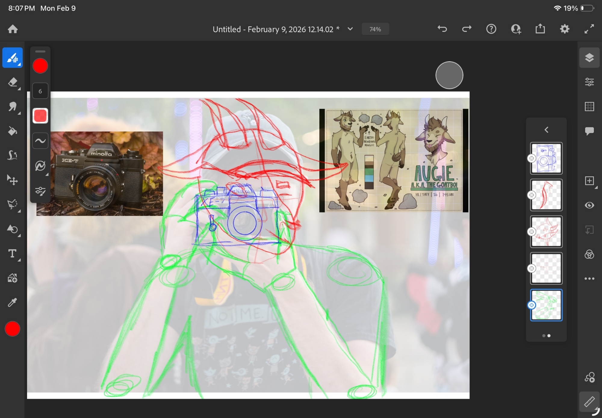Open the place image tool
This screenshot has width=602, height=418.
[x=12, y=278]
